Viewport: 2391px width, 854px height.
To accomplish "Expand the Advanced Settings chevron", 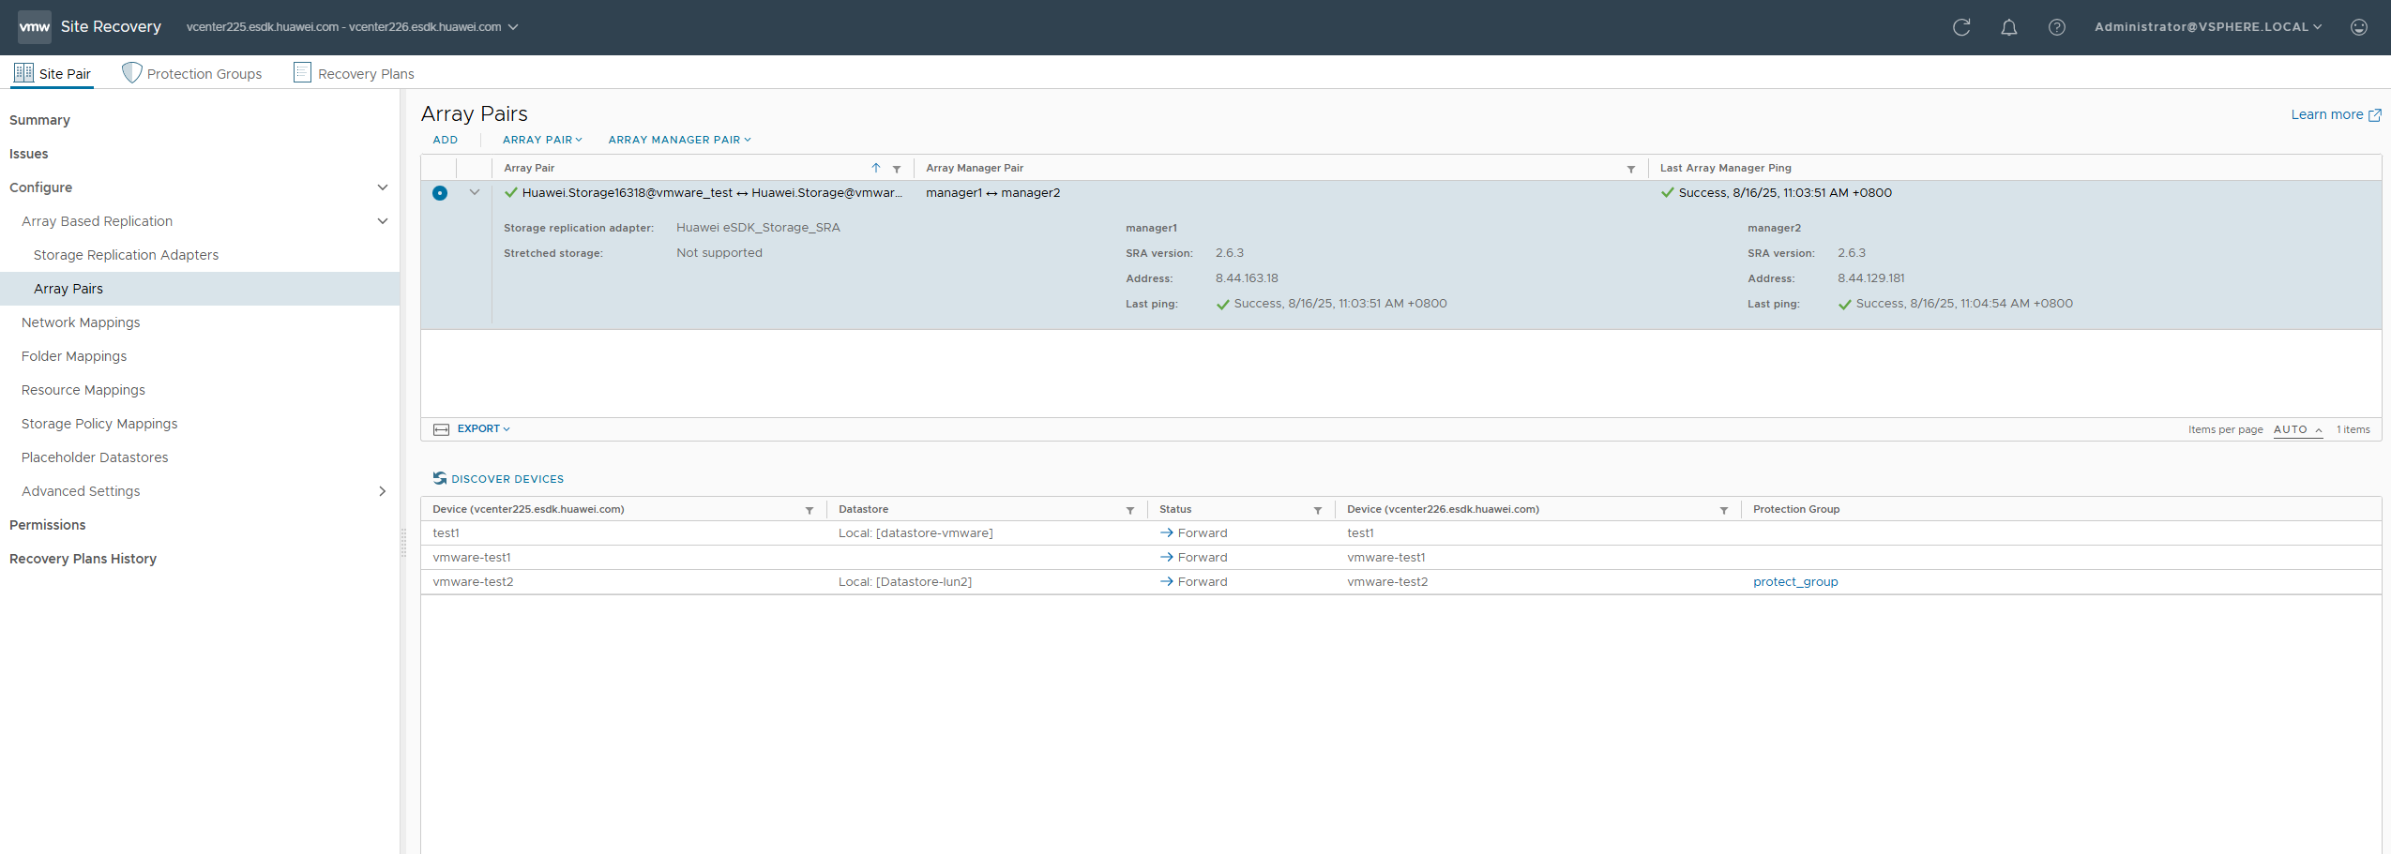I will click(382, 491).
